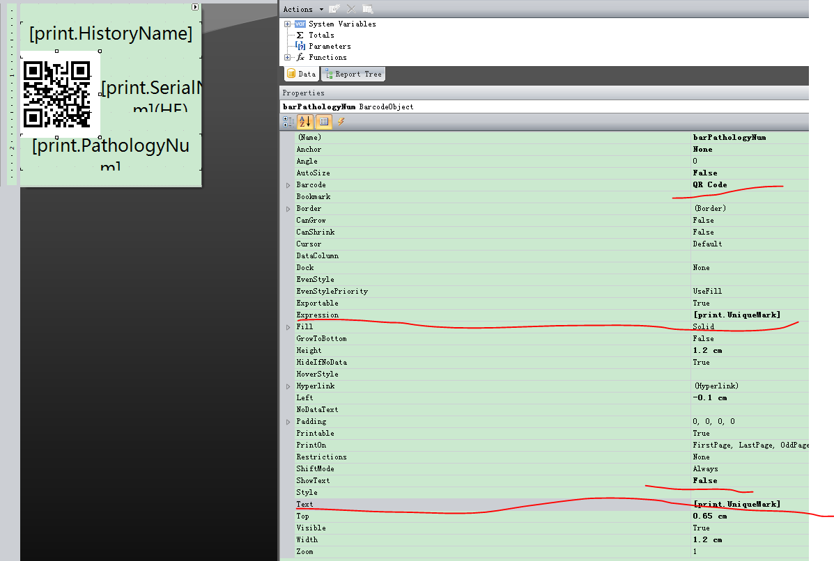Select the [print.SerialNum] text object
The width and height of the screenshot is (834, 561).
pos(152,95)
